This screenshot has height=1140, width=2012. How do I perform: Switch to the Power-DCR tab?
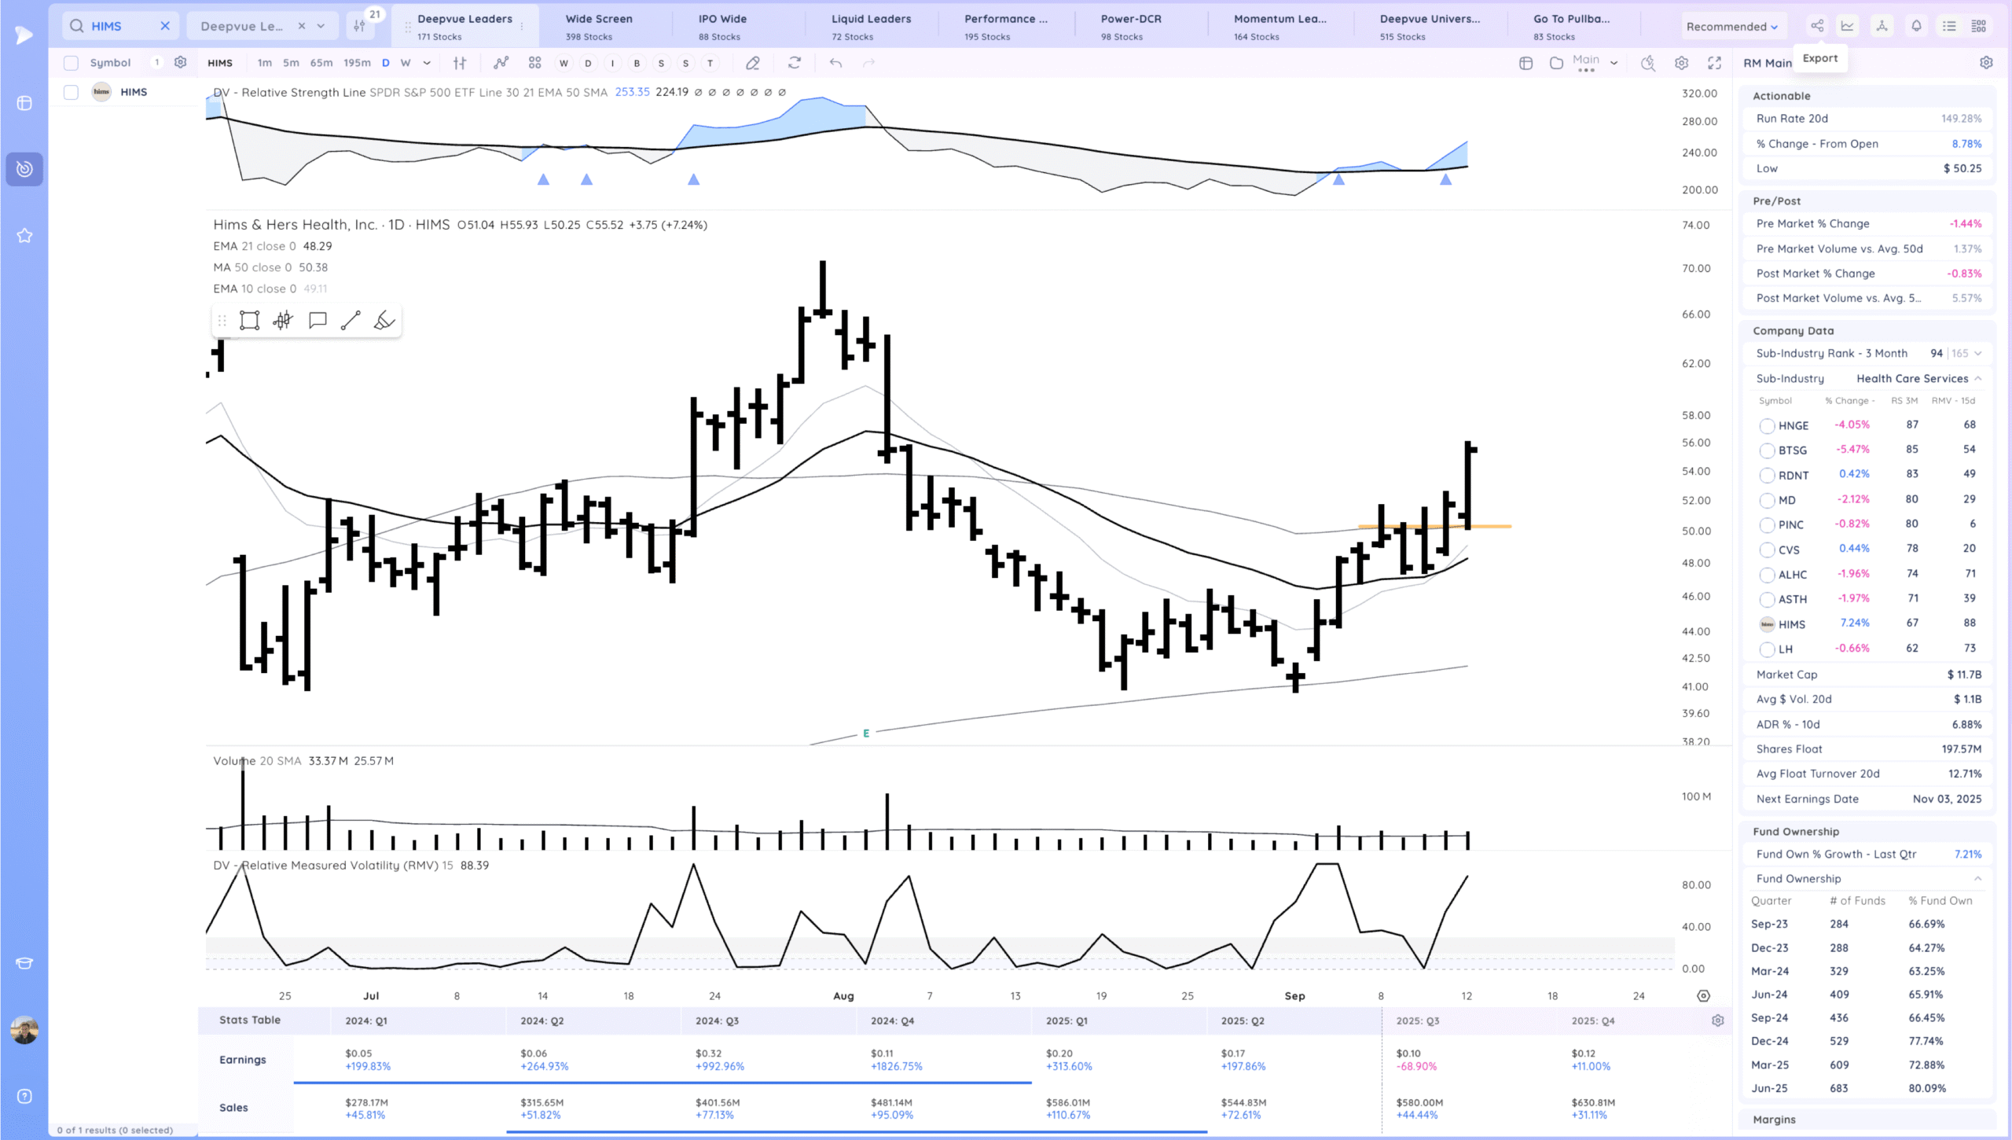coord(1130,26)
